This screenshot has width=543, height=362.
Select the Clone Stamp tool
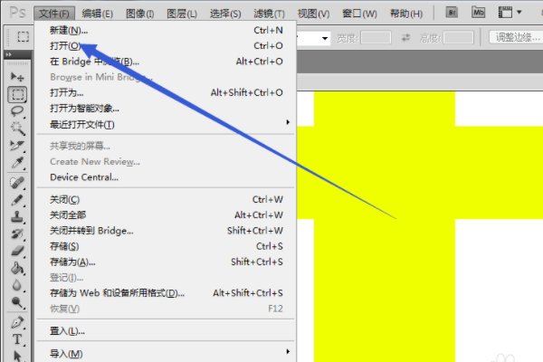[17, 217]
